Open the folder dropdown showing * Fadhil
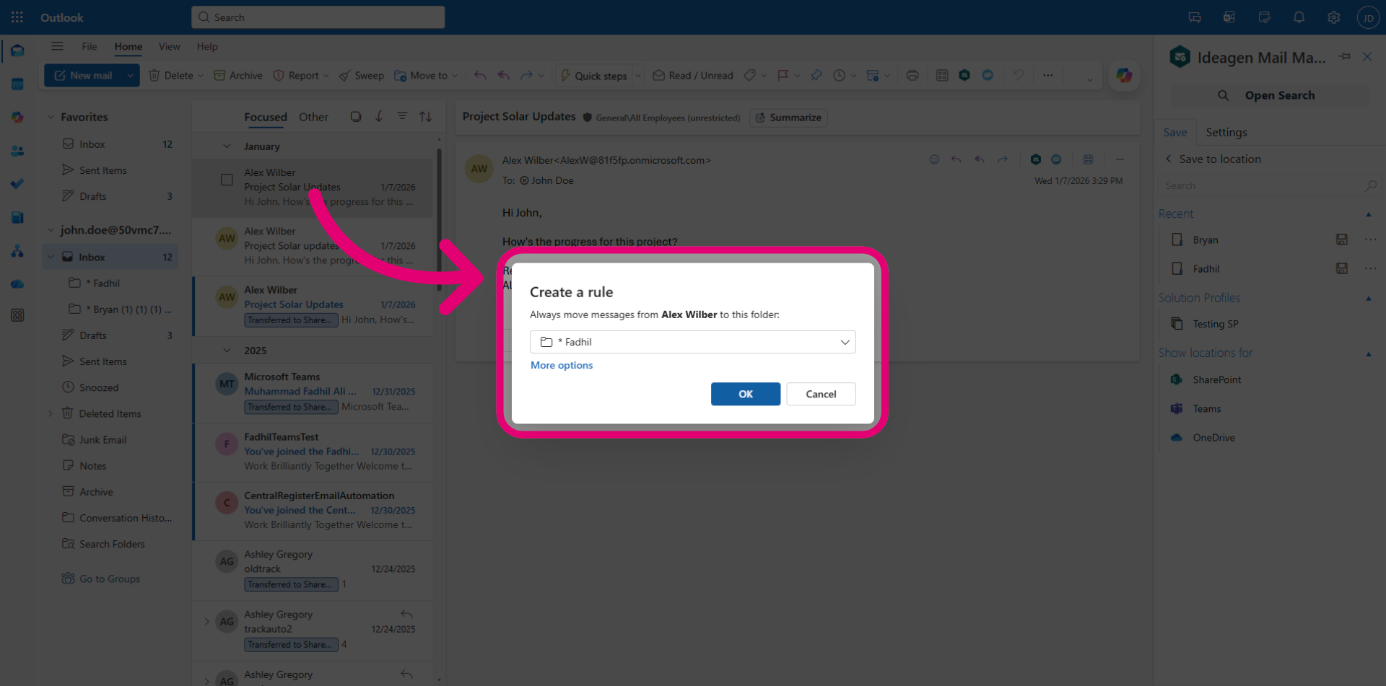 [x=692, y=342]
